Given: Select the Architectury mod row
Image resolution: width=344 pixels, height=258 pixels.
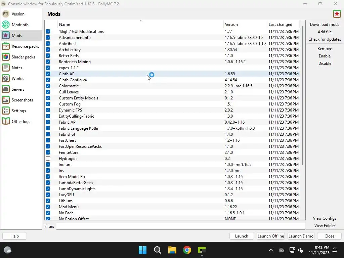Looking at the screenshot, I should (x=172, y=50).
